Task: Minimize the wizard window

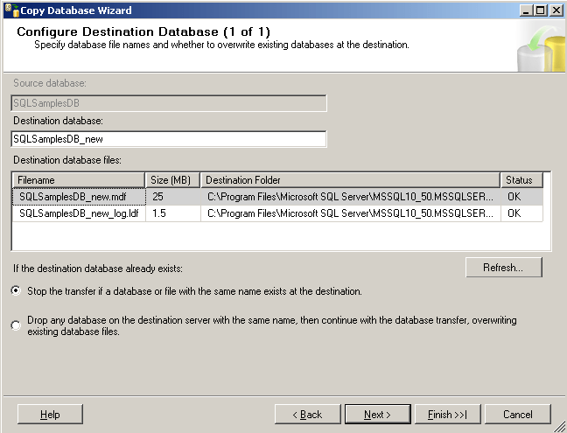Action: 526,10
